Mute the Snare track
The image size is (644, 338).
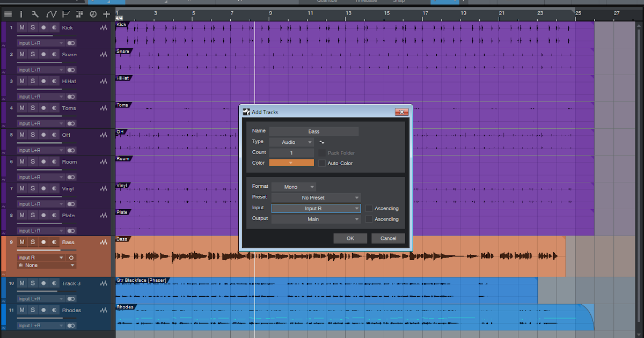tap(22, 54)
